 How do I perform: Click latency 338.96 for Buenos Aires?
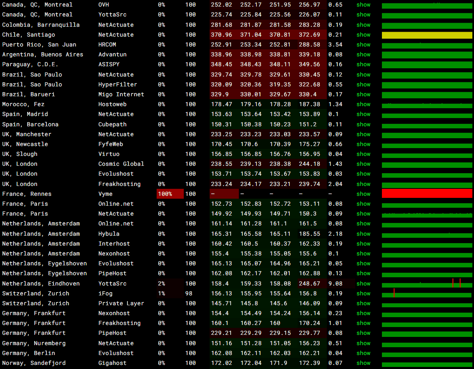click(222, 55)
